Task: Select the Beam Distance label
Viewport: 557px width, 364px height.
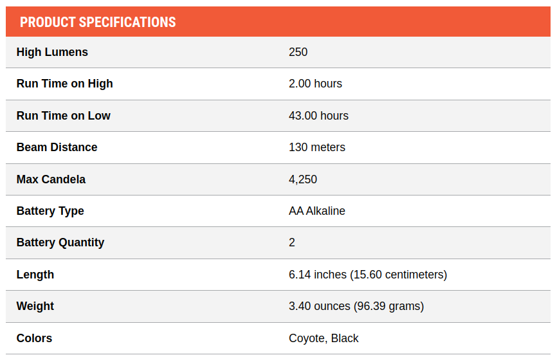Action: pos(57,147)
